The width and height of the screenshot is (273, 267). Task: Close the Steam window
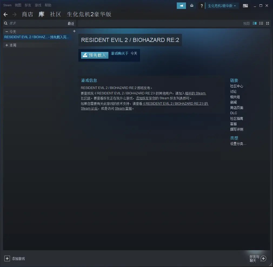point(267,6)
